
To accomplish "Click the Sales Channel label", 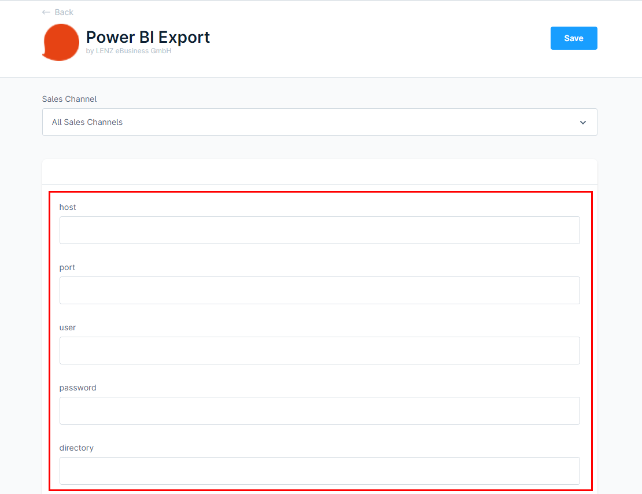I will click(x=69, y=99).
